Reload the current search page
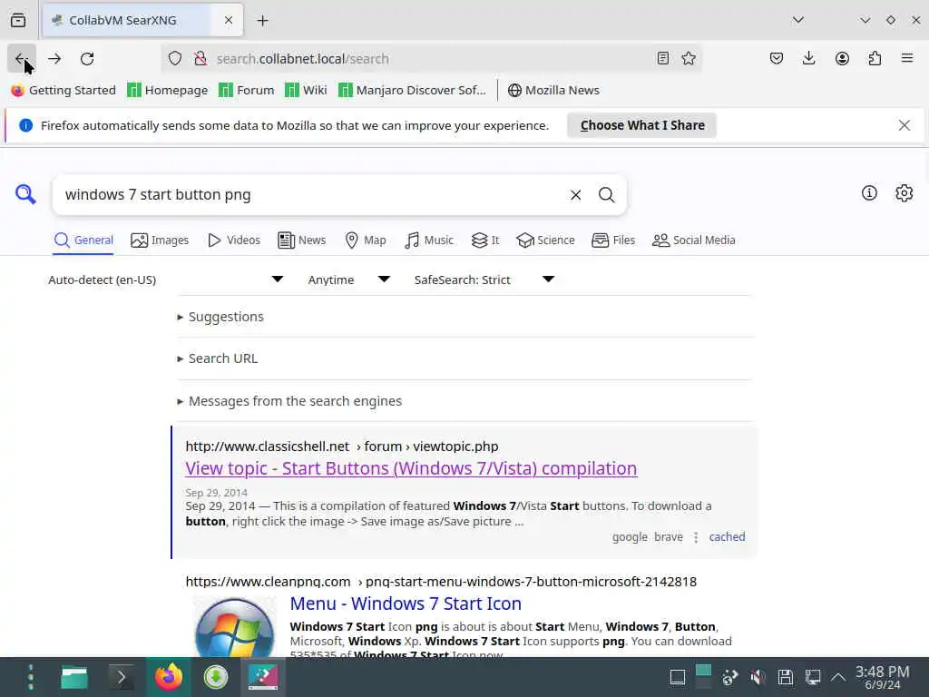Viewport: 929px width, 697px height. click(x=87, y=58)
